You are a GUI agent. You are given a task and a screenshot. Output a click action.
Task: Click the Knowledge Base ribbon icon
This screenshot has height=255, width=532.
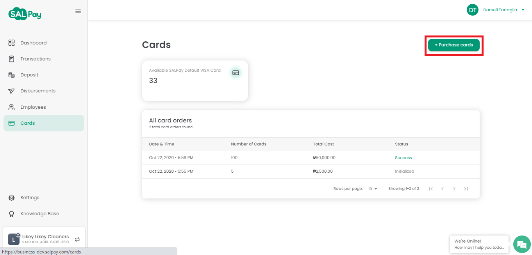click(12, 214)
